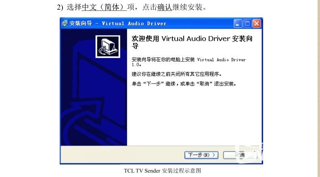Click the installer icon in the title bar
Viewport: 320px width, 177px height.
tap(65, 23)
